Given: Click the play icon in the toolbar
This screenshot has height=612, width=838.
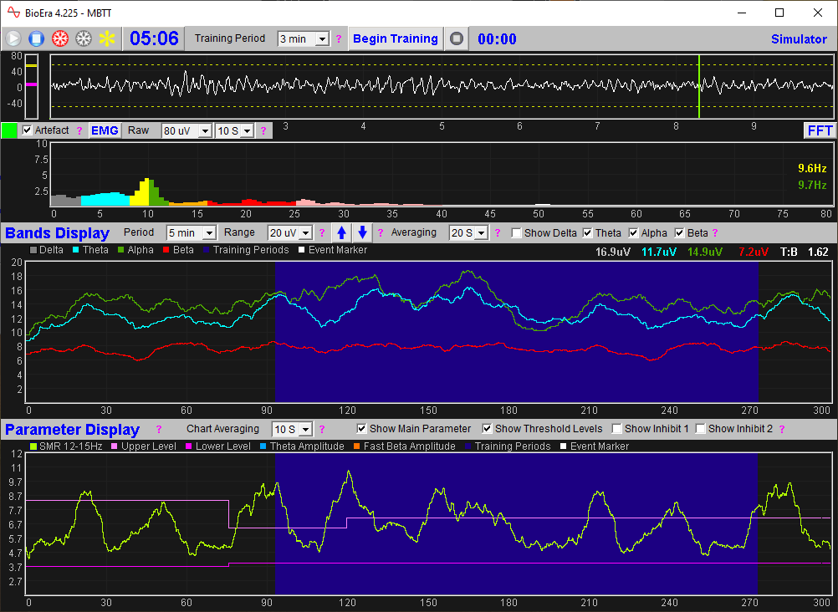Looking at the screenshot, I should click(x=13, y=38).
